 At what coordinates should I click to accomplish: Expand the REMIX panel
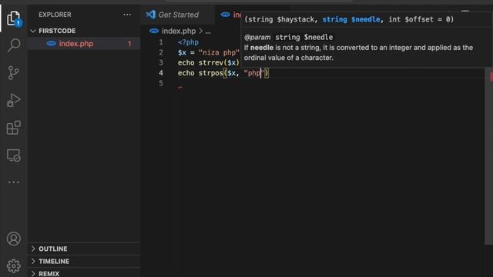(84, 273)
